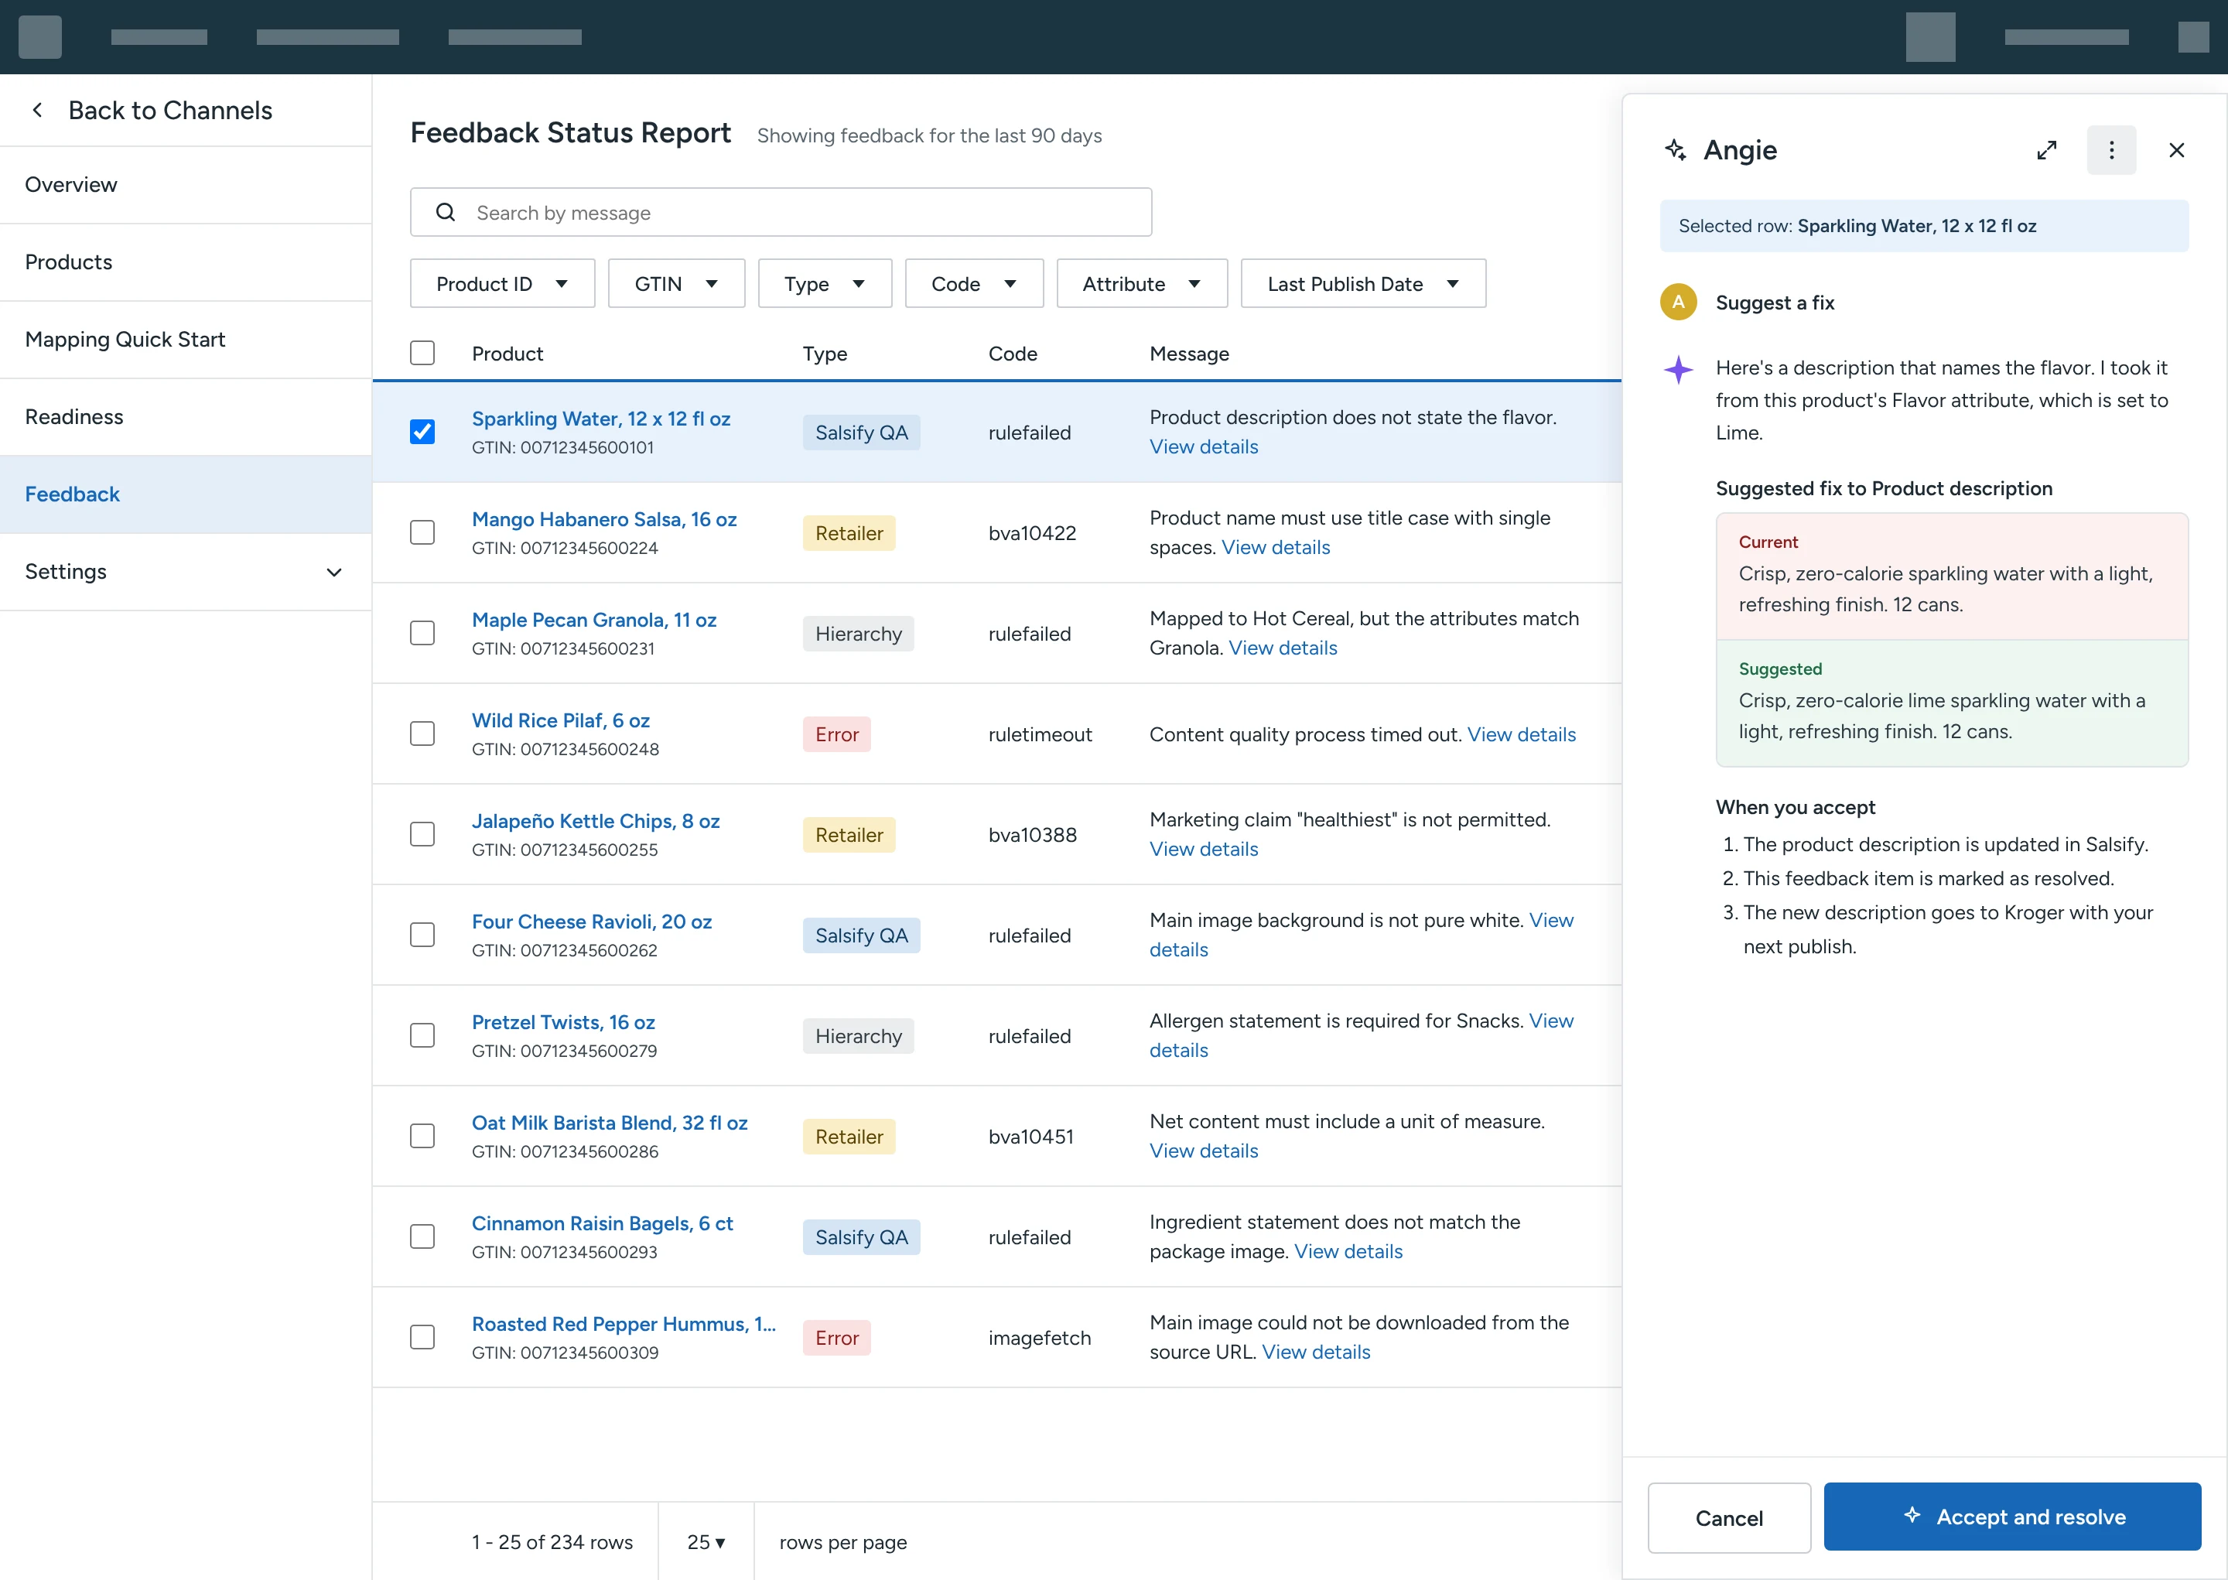Open the Product ID filter dropdown
Screen dimensions: 2228x1580
pos(502,284)
